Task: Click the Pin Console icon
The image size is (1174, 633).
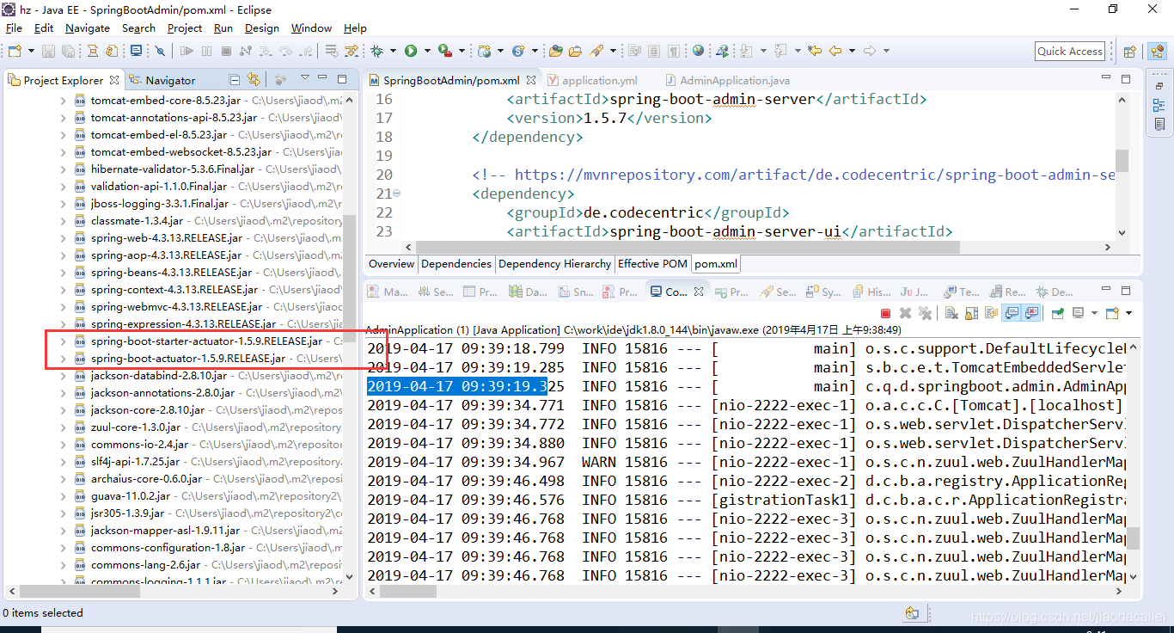Action: click(x=1058, y=314)
